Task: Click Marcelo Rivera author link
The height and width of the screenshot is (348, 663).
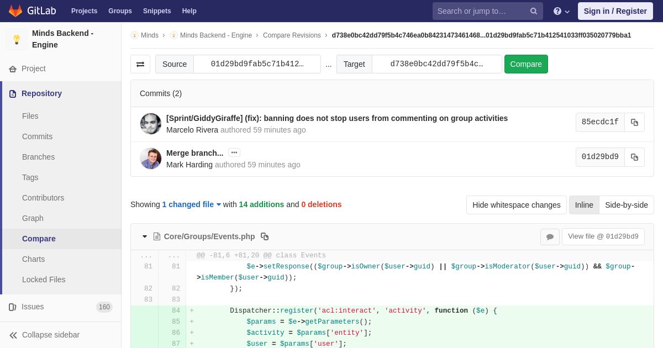Action: click(x=192, y=130)
